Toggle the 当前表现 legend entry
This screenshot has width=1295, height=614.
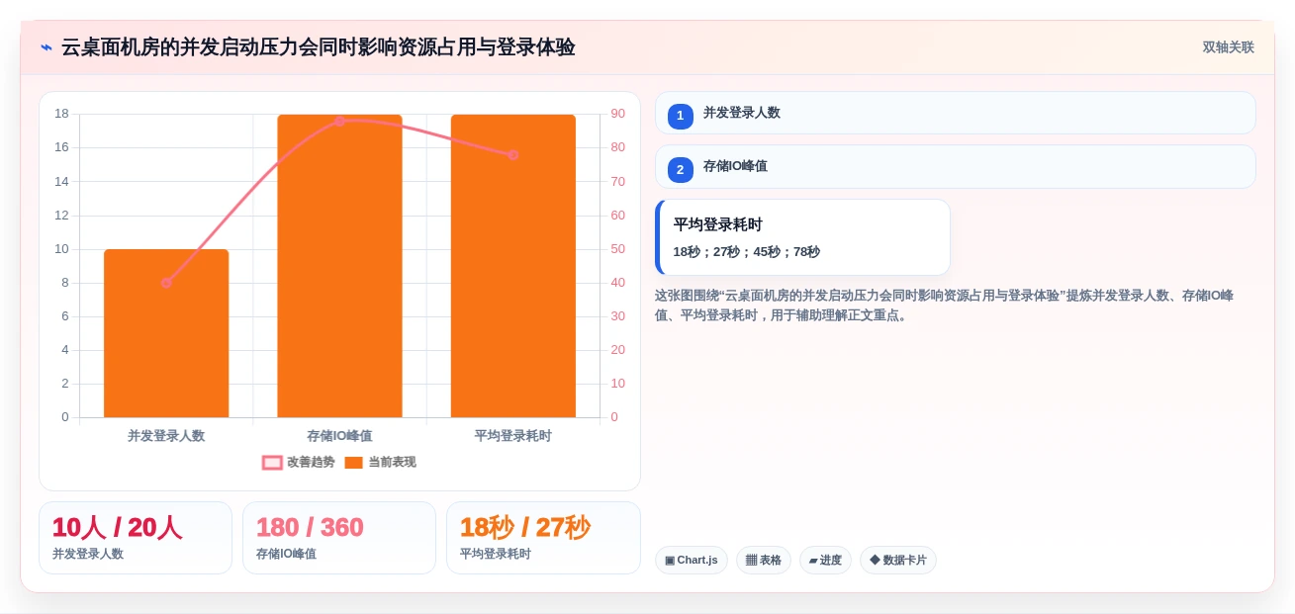(380, 462)
